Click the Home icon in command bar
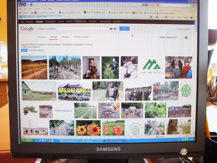This screenshot has height=163, width=217. [x=151, y=17]
